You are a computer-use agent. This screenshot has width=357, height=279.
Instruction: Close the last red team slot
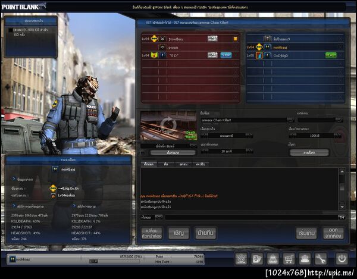click(236, 97)
